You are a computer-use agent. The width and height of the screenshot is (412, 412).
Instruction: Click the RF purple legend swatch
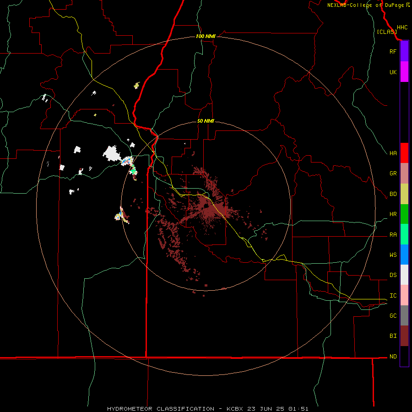click(404, 51)
